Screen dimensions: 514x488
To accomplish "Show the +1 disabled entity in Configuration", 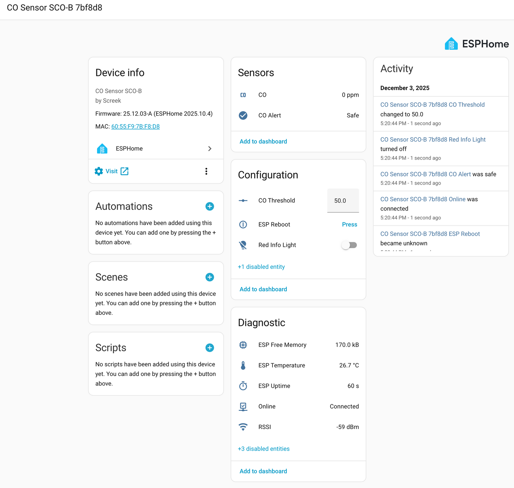I will 261,267.
